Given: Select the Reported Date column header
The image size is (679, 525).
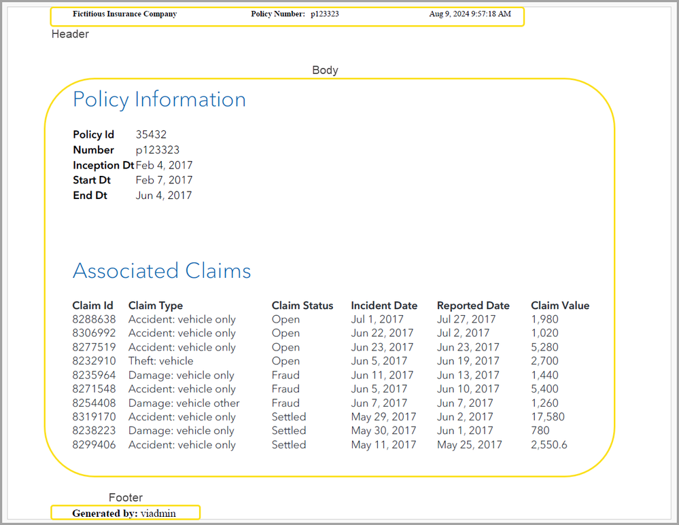Looking at the screenshot, I should click(473, 306).
